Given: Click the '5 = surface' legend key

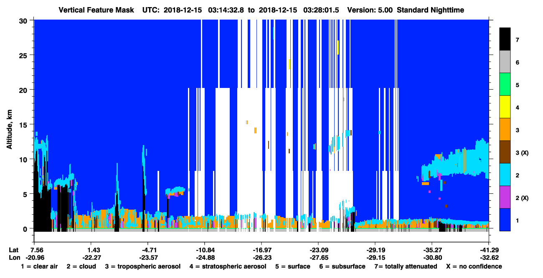Looking at the screenshot, I should 292,266.
